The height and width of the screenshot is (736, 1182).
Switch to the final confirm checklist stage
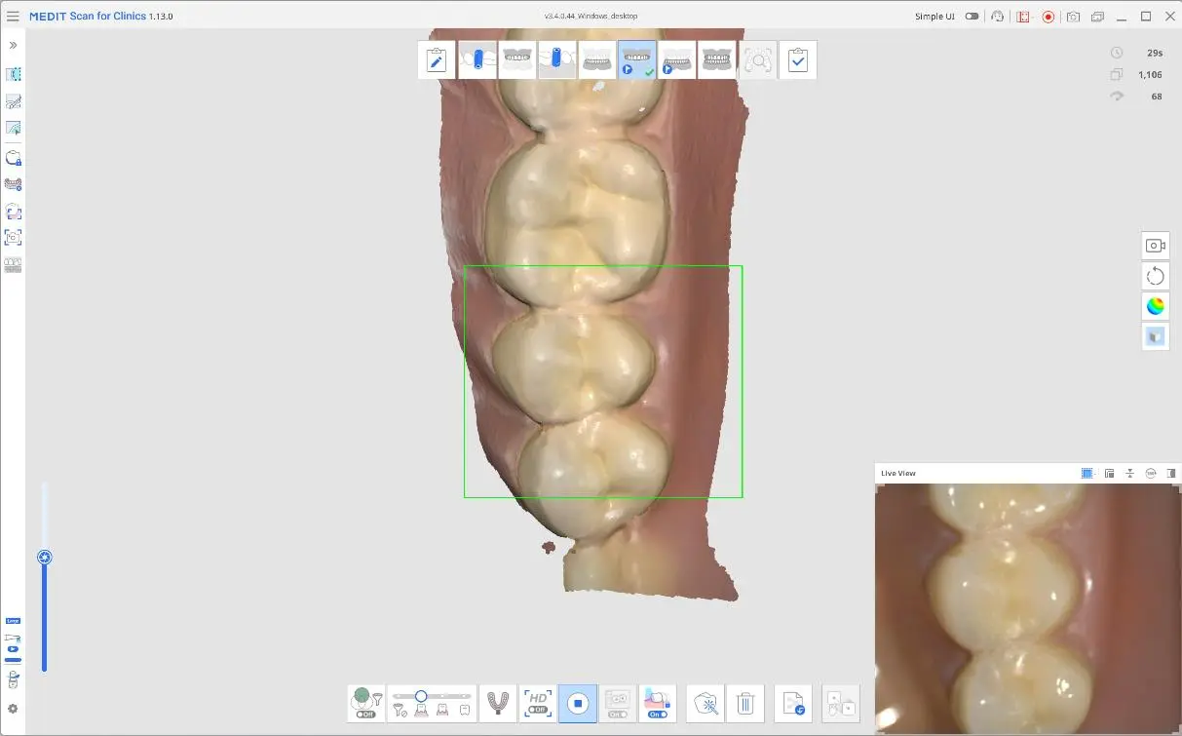(798, 60)
